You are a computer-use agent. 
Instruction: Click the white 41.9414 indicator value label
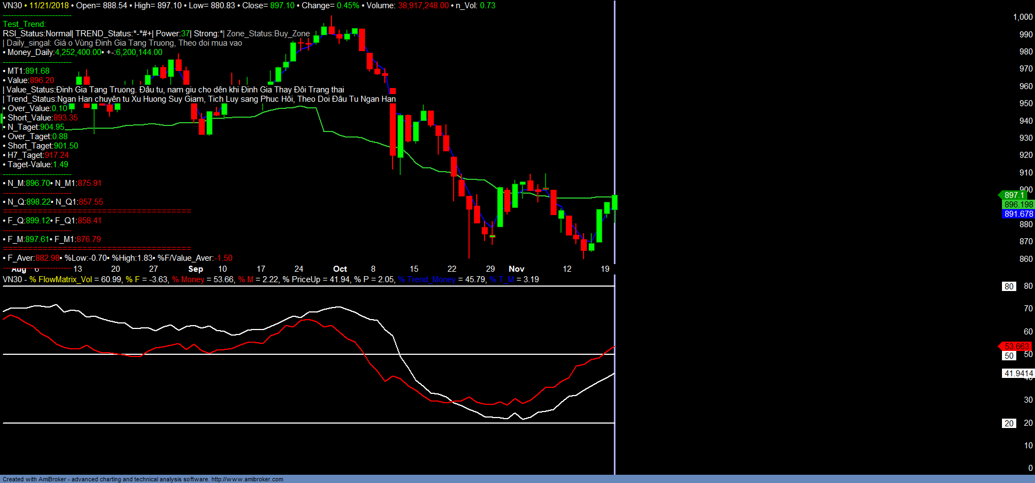tap(1018, 374)
